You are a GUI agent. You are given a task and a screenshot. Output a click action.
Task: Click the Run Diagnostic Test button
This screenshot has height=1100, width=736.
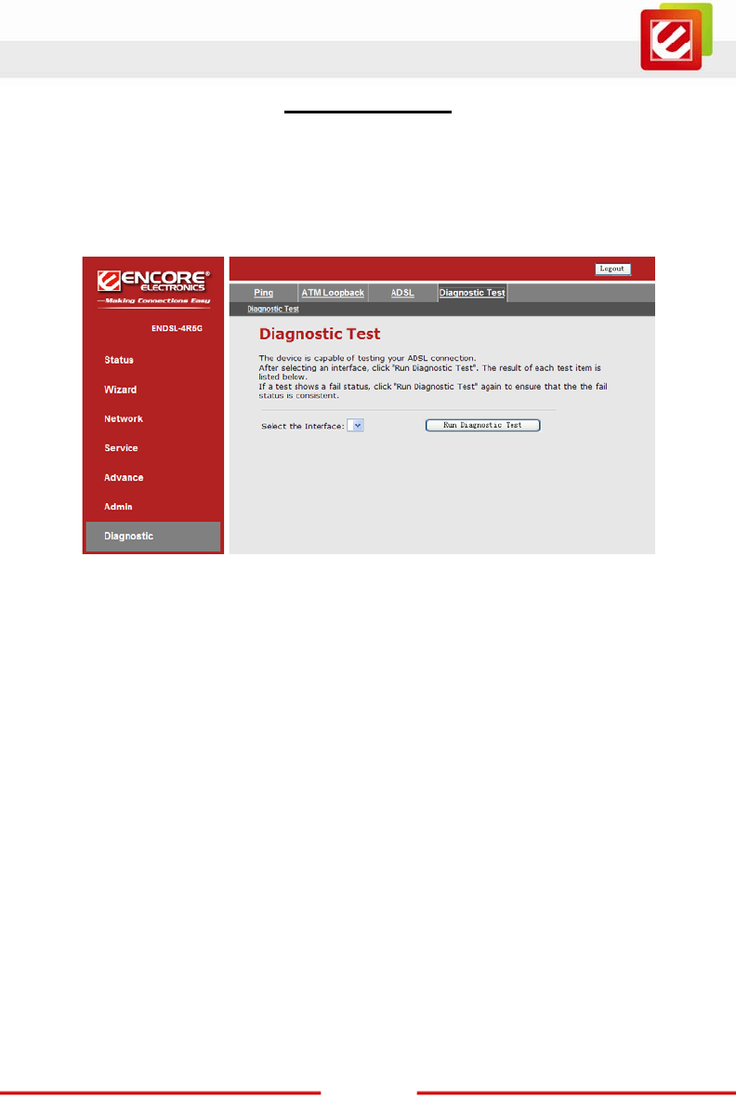(x=483, y=425)
